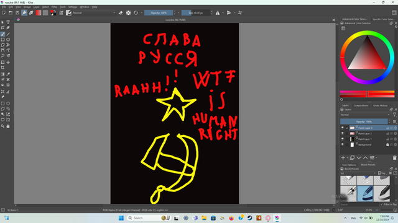This screenshot has width=398, height=223.
Task: Open the Filter menu
Action: [54, 7]
